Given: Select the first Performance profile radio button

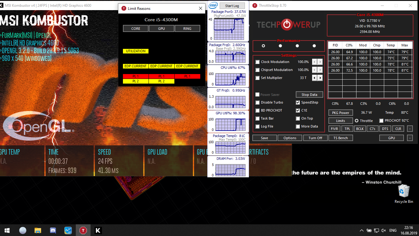Looking at the screenshot, I should click(x=263, y=46).
